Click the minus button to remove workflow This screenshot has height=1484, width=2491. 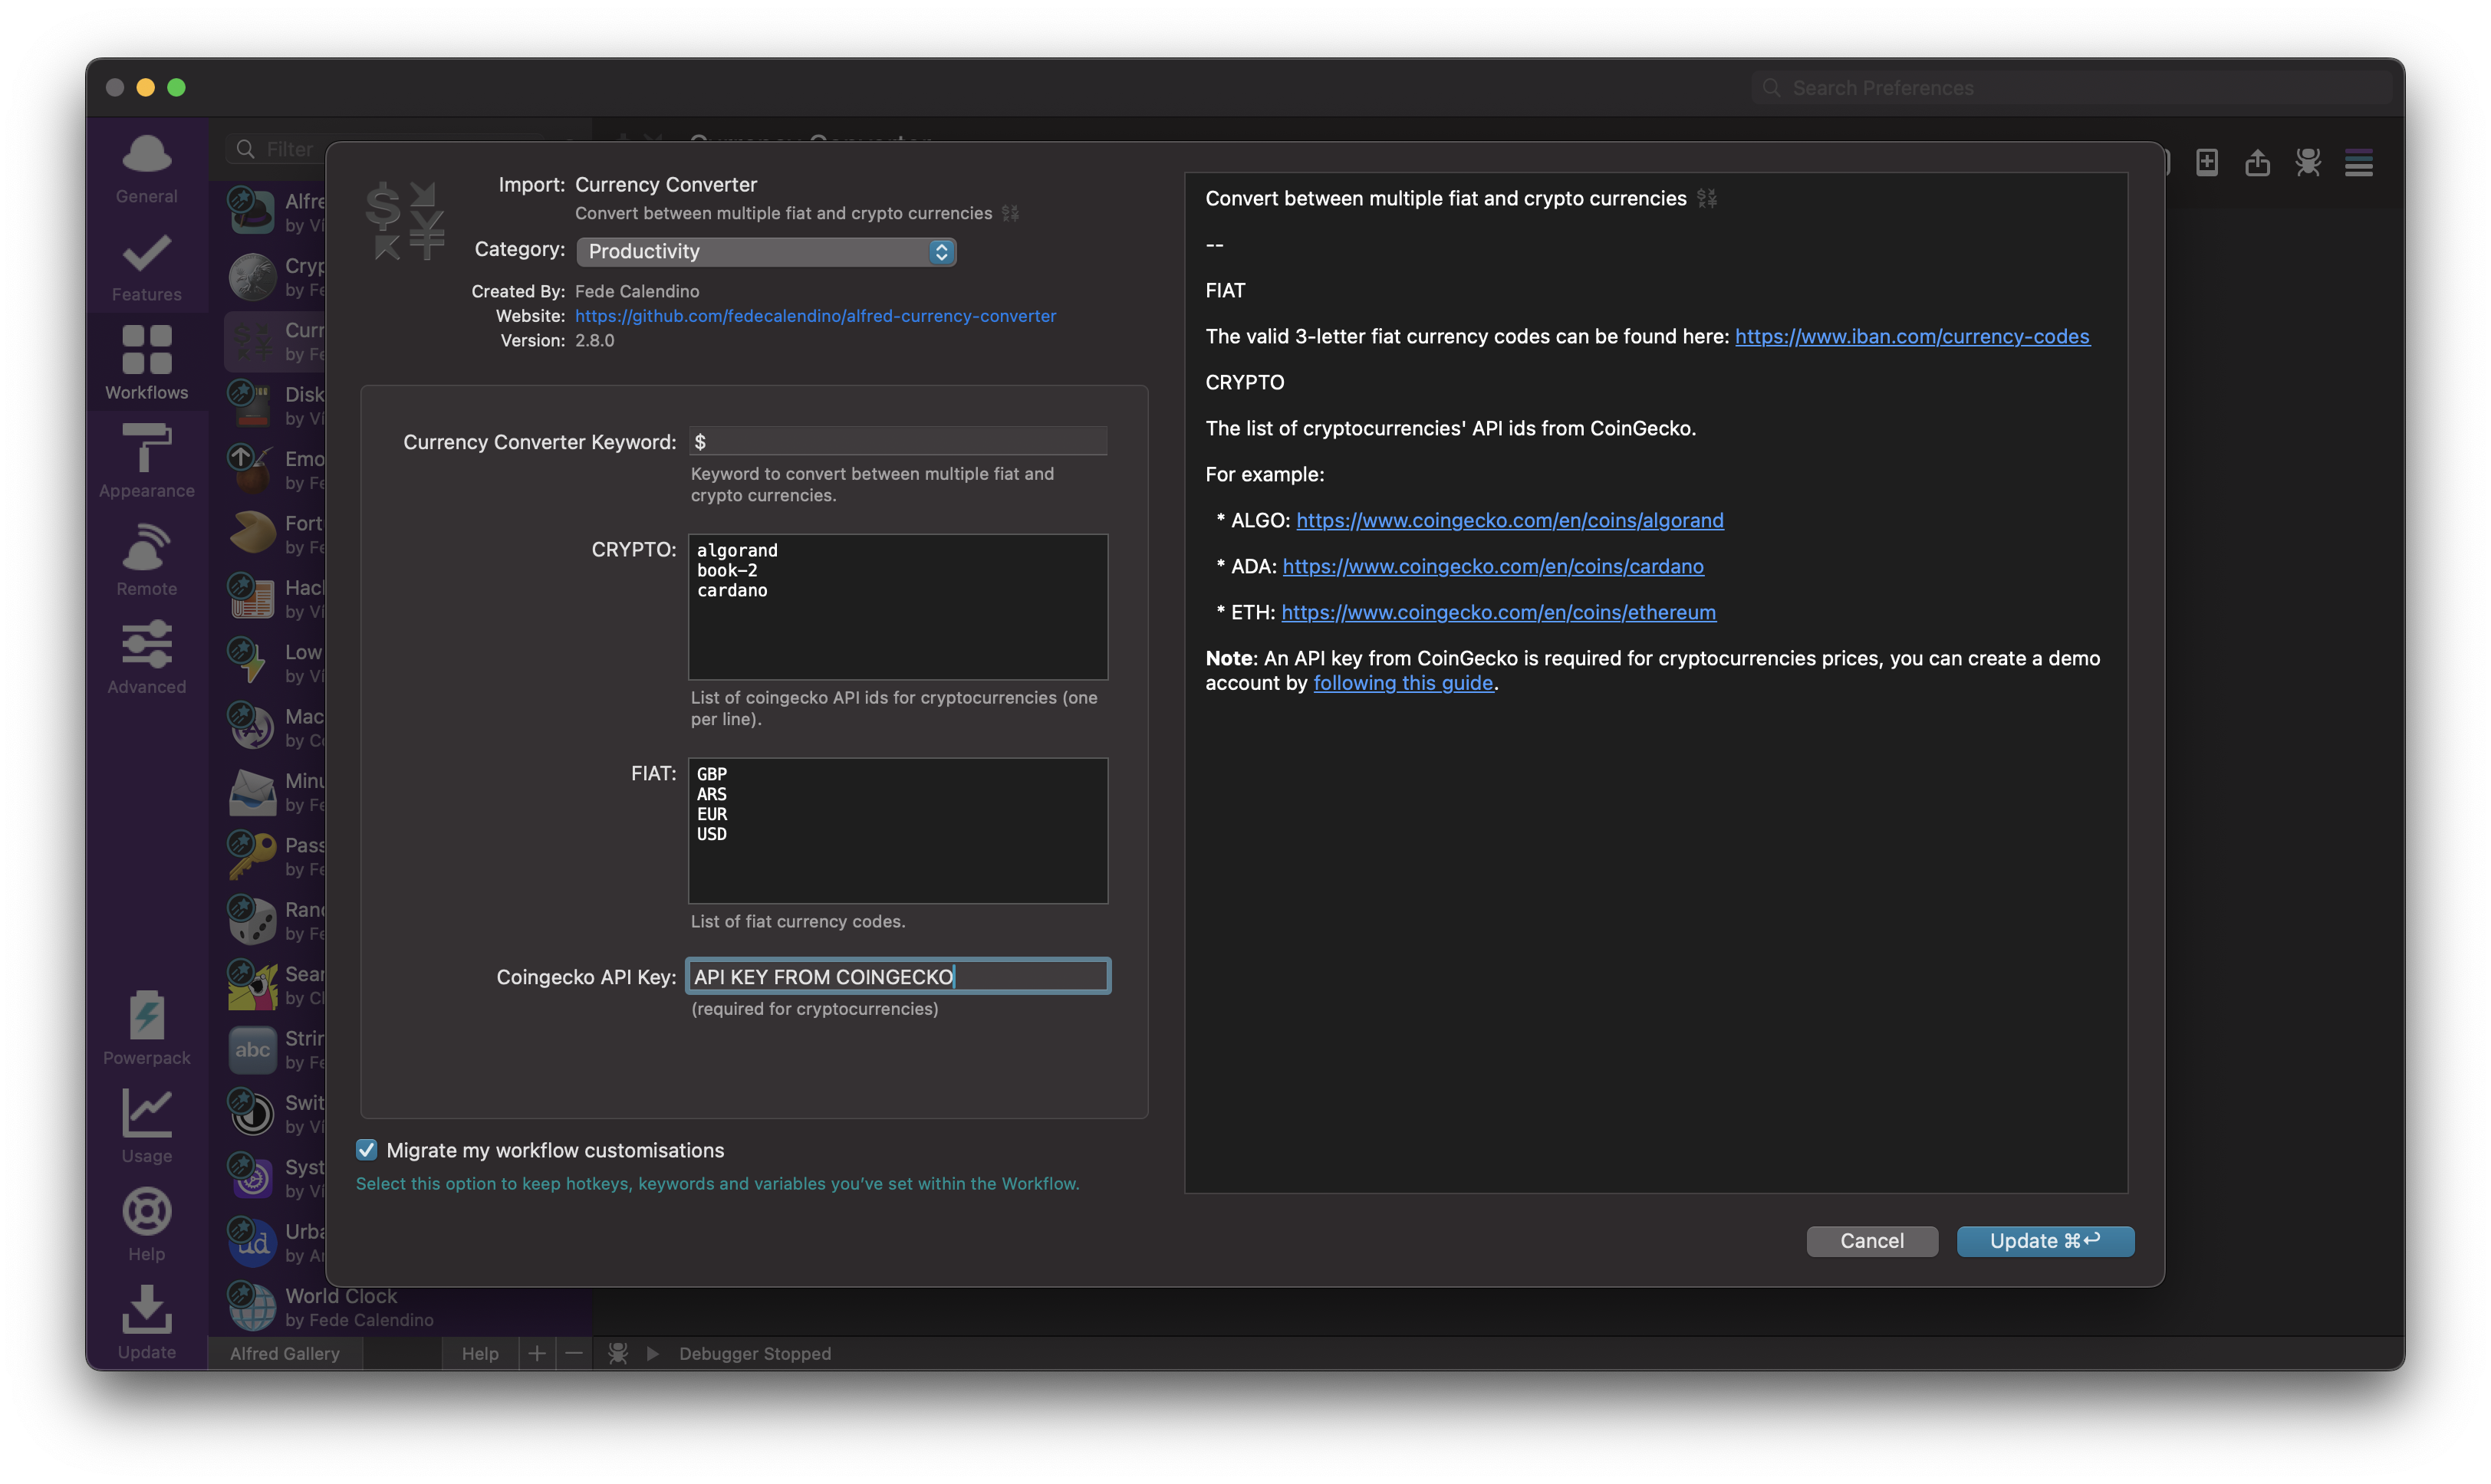(x=574, y=1353)
